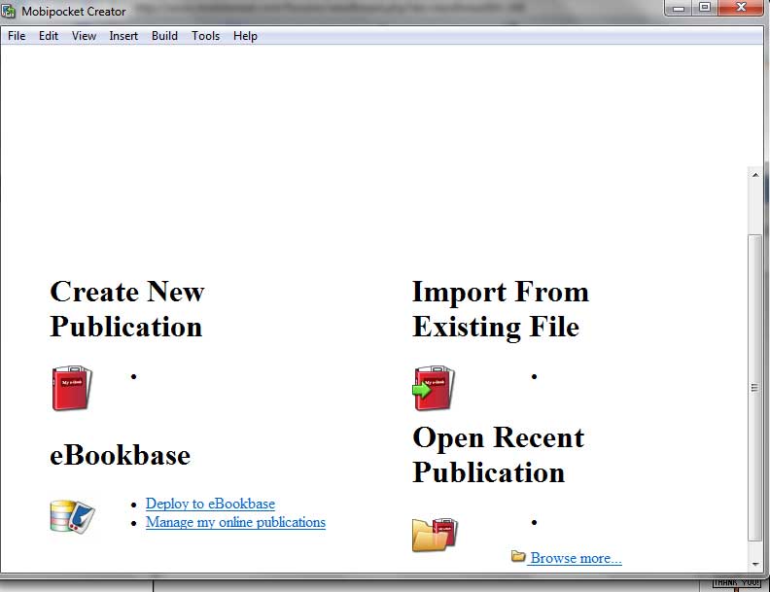Click the eBookbase database icon
This screenshot has height=592, width=770.
point(72,516)
